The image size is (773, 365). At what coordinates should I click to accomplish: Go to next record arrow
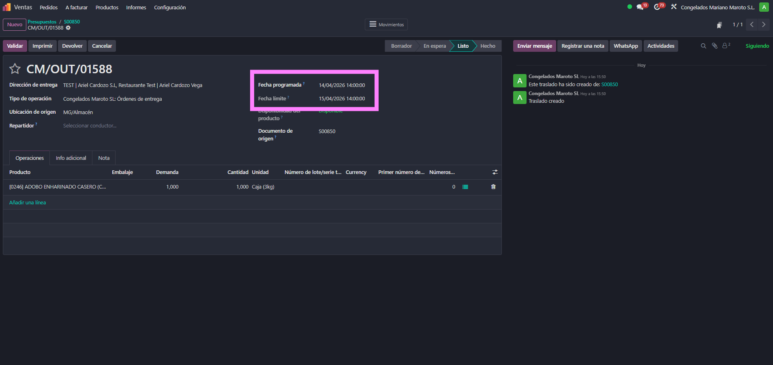(764, 25)
